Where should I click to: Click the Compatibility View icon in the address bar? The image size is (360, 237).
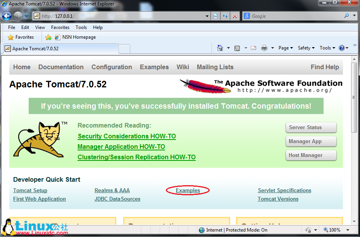point(215,16)
